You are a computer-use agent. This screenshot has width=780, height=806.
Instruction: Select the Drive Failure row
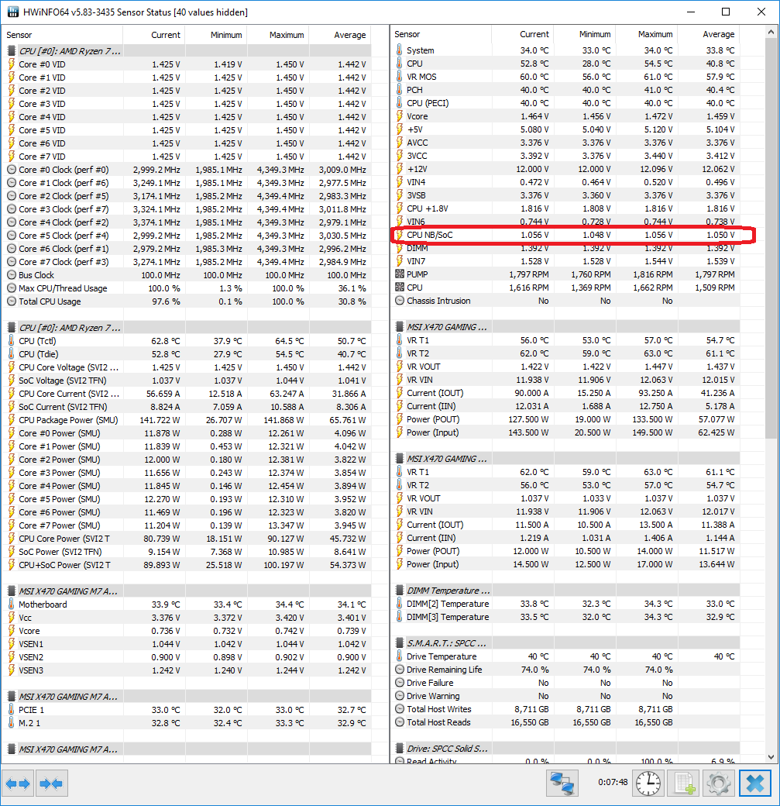(x=565, y=683)
